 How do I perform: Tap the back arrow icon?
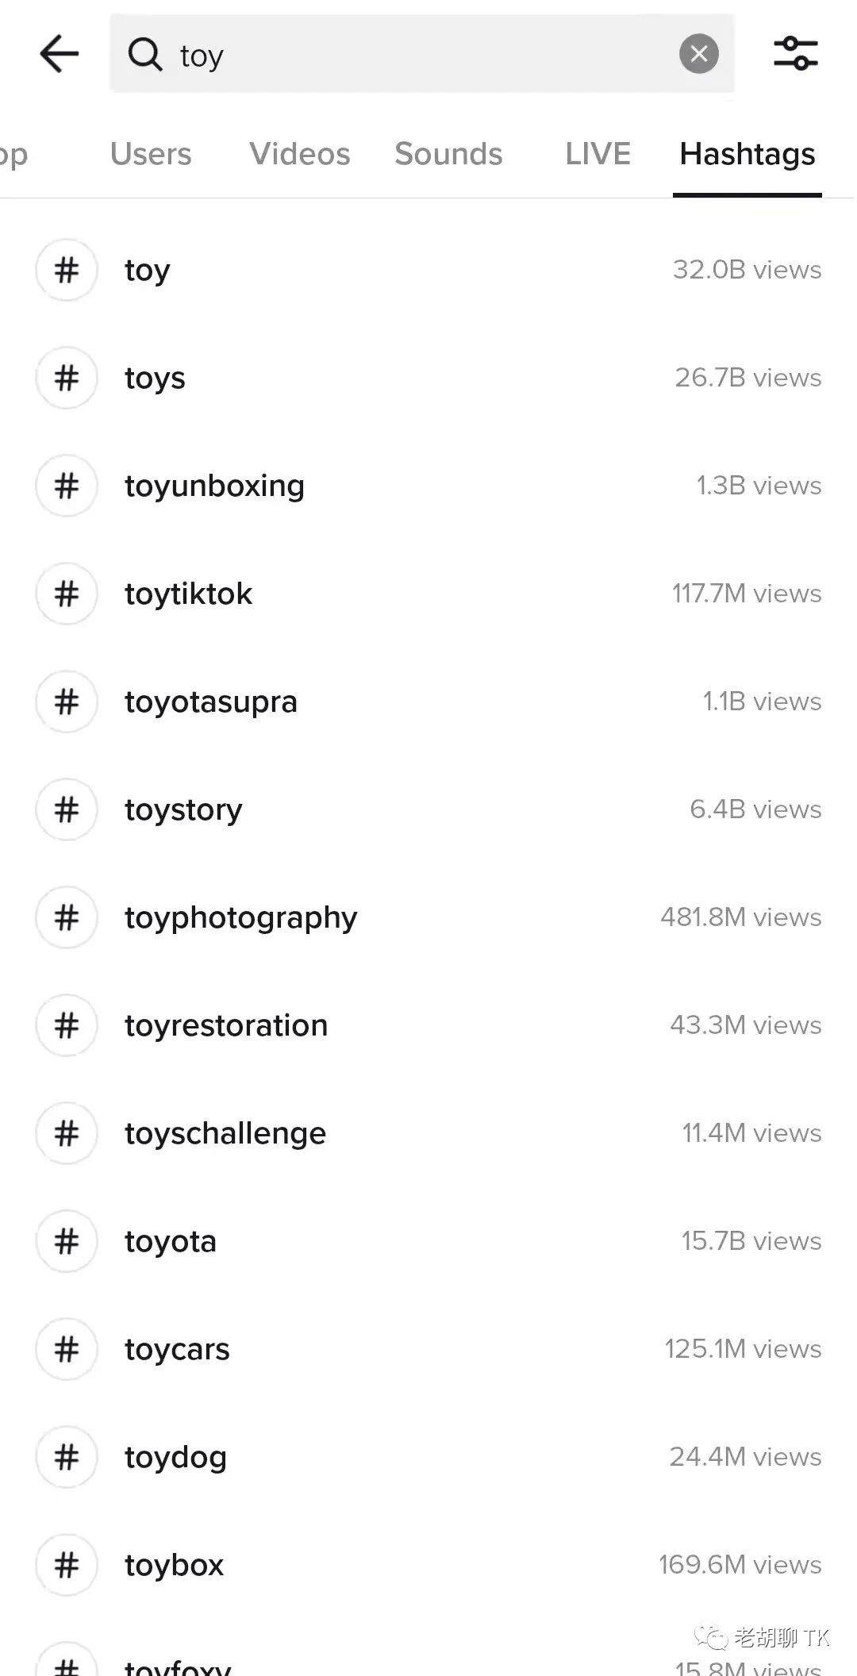[60, 55]
